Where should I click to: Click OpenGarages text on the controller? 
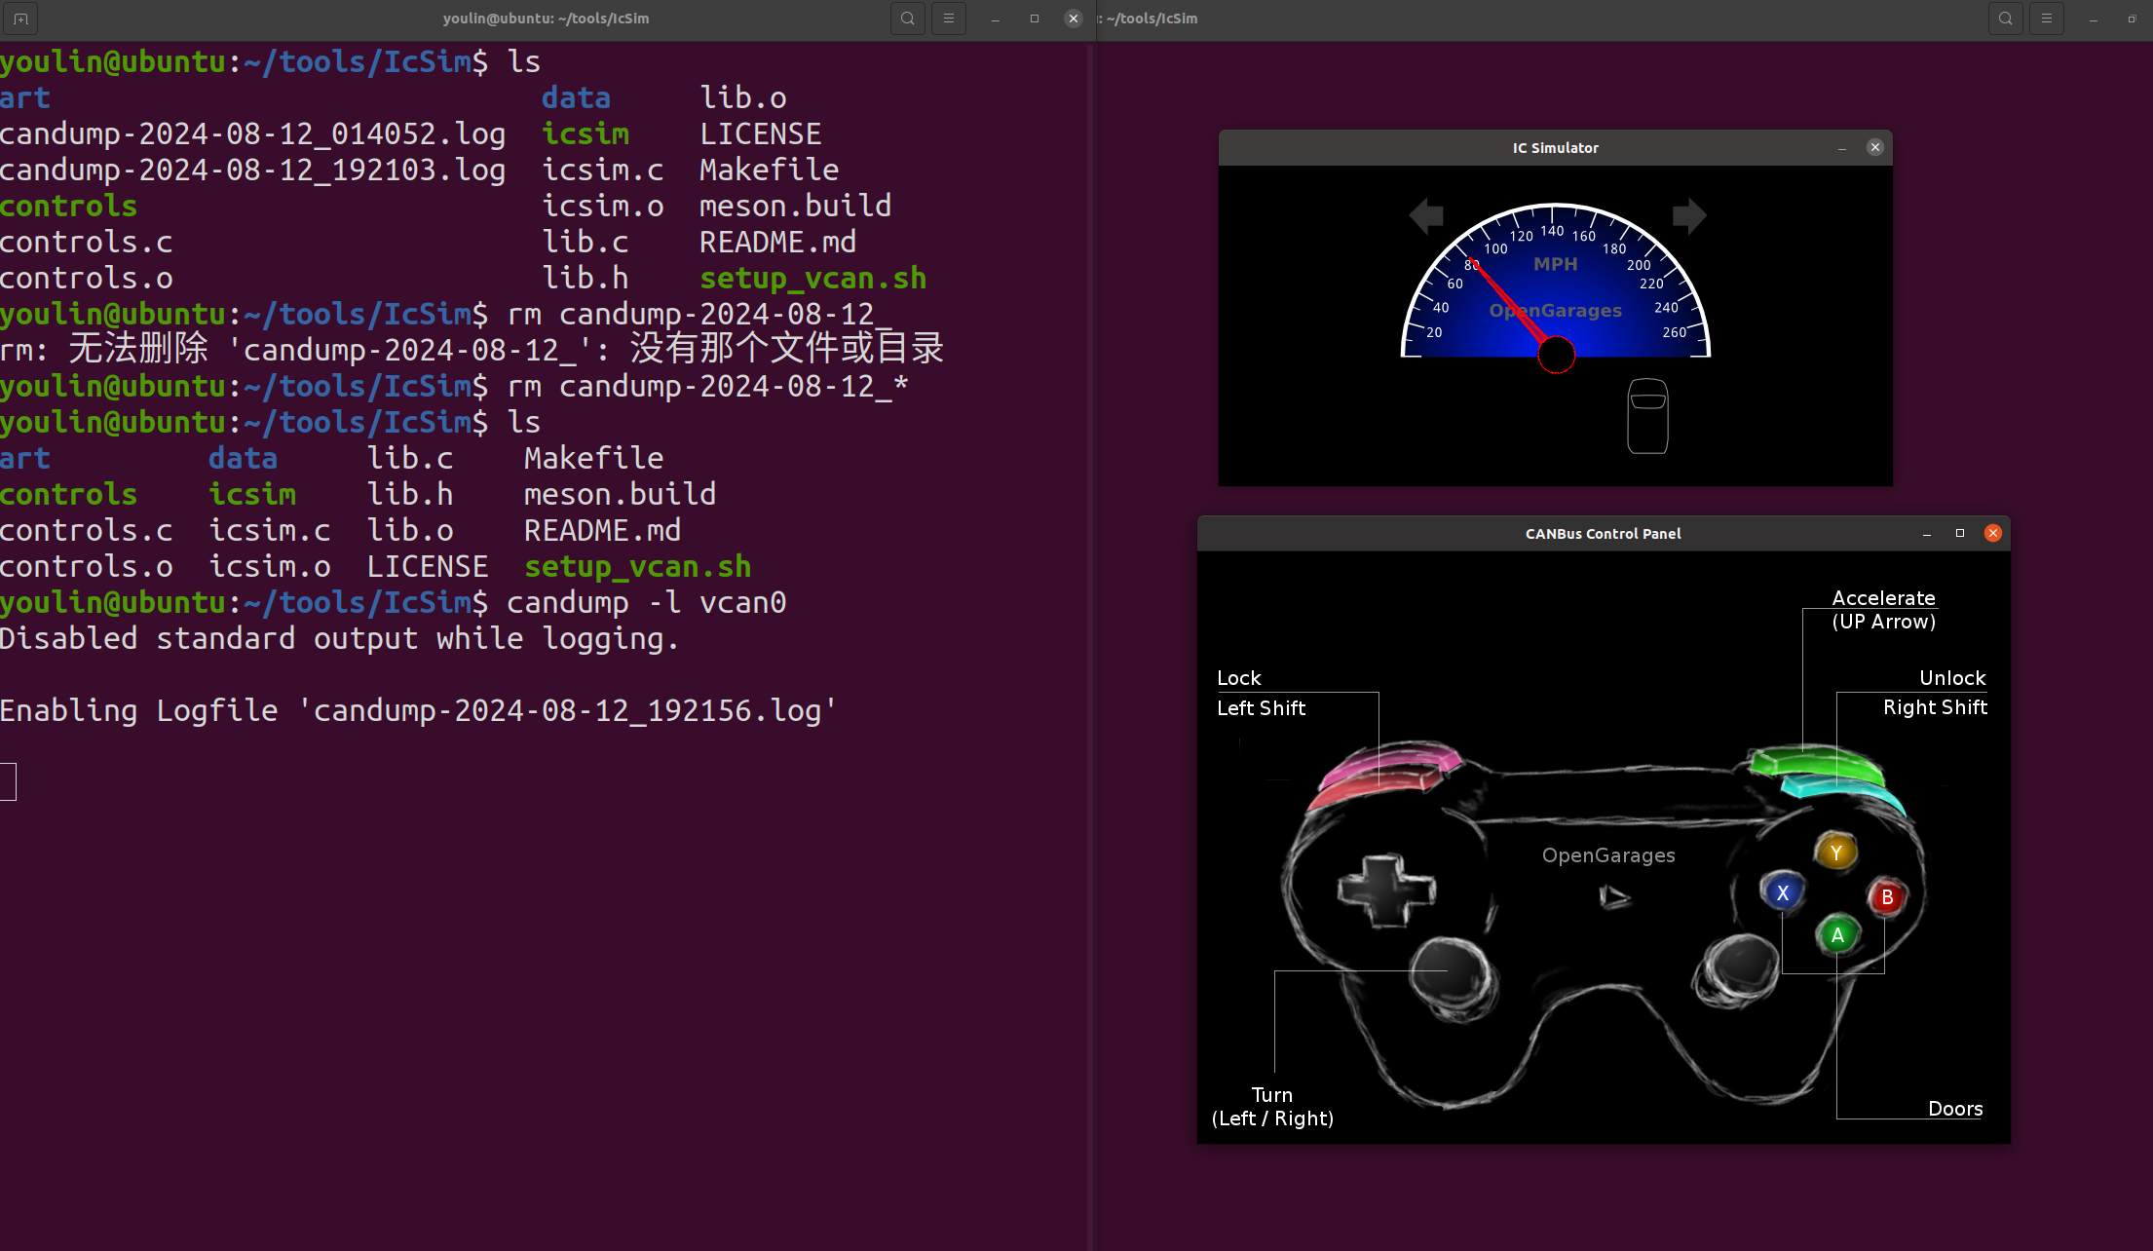click(x=1608, y=855)
